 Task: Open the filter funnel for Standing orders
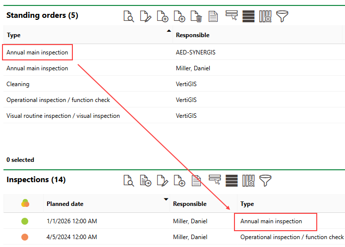coord(282,16)
